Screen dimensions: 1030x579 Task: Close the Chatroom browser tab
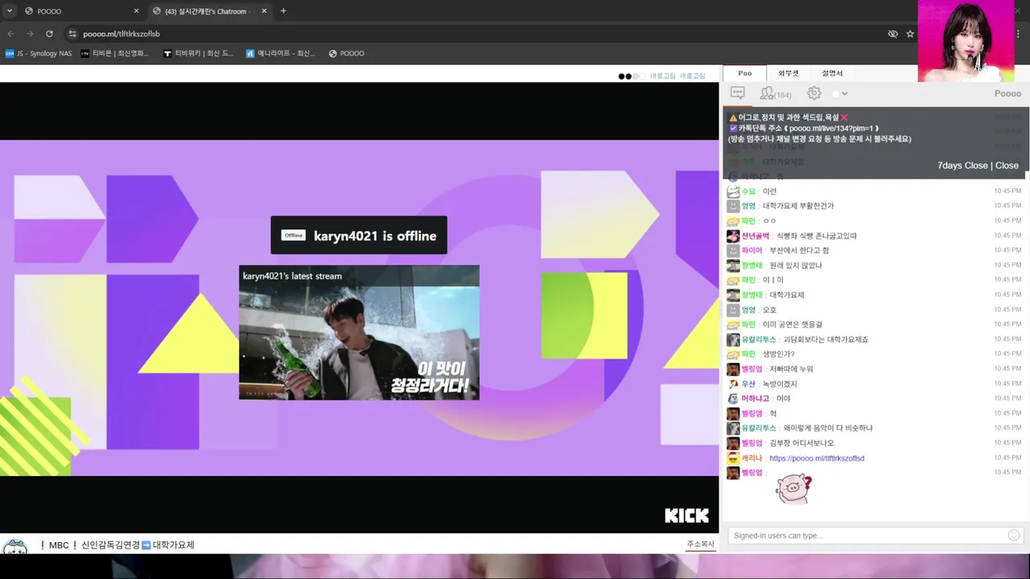coord(264,11)
